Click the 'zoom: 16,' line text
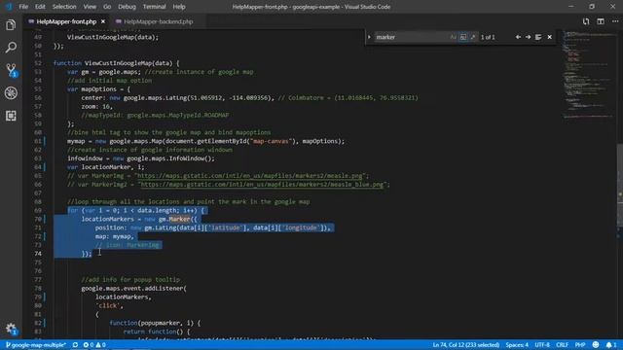This screenshot has height=350, width=623. (97, 106)
